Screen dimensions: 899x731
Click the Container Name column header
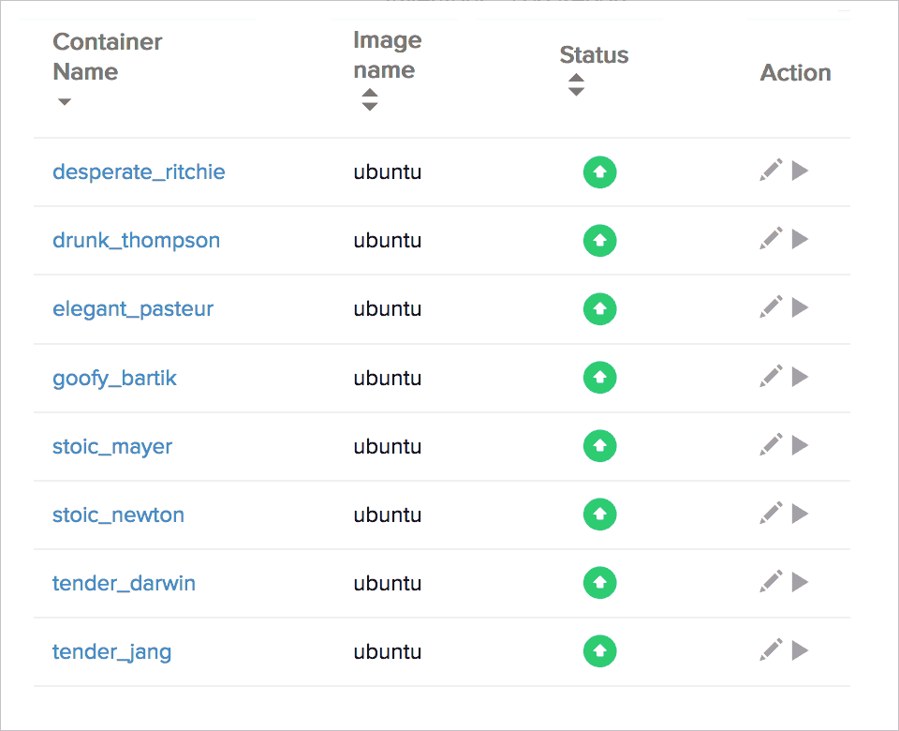(x=107, y=57)
